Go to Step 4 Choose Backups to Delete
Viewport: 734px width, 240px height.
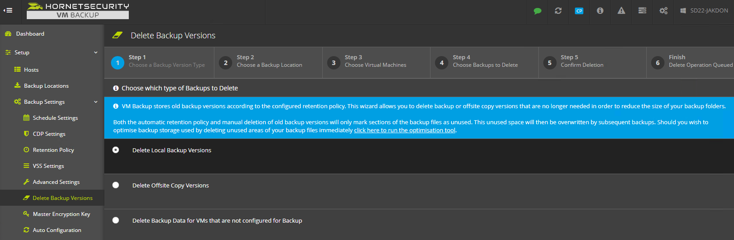(x=484, y=63)
